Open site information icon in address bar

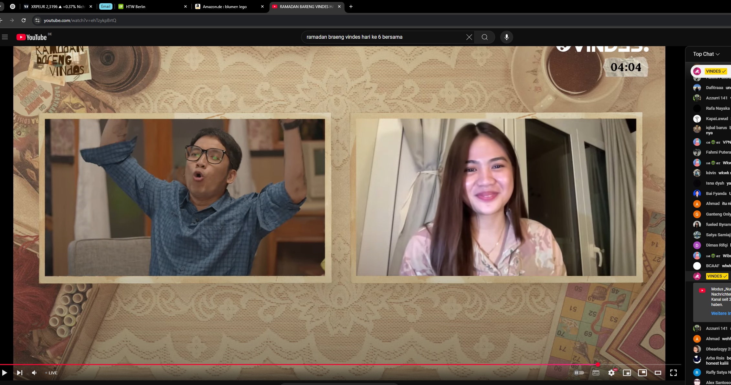click(x=37, y=20)
